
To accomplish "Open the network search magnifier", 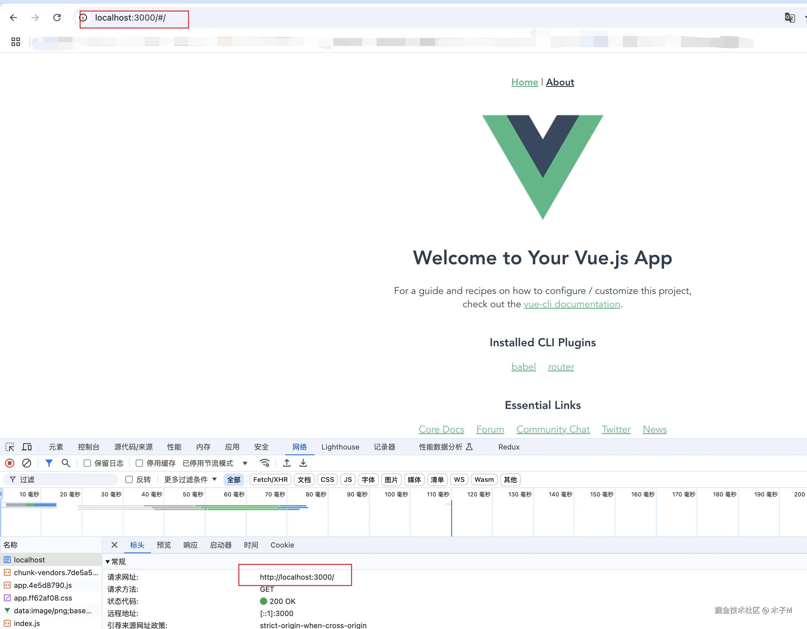I will (x=66, y=463).
